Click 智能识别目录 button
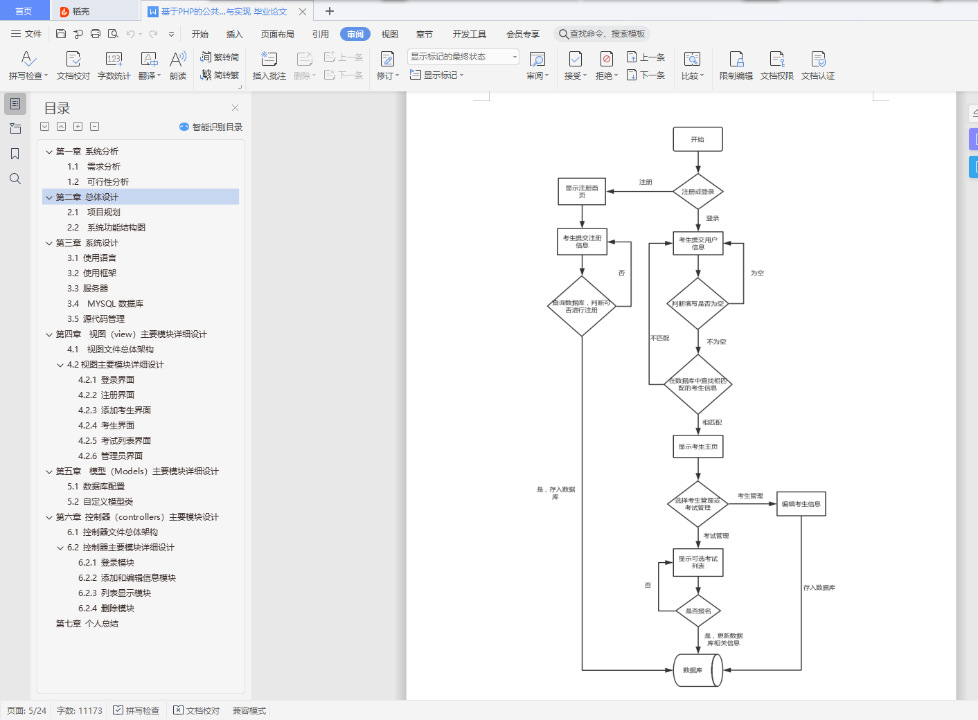 pyautogui.click(x=211, y=127)
